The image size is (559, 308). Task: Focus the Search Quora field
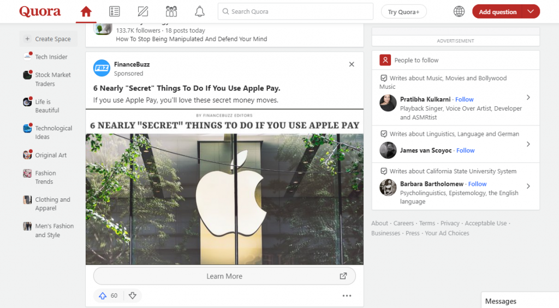tap(295, 11)
